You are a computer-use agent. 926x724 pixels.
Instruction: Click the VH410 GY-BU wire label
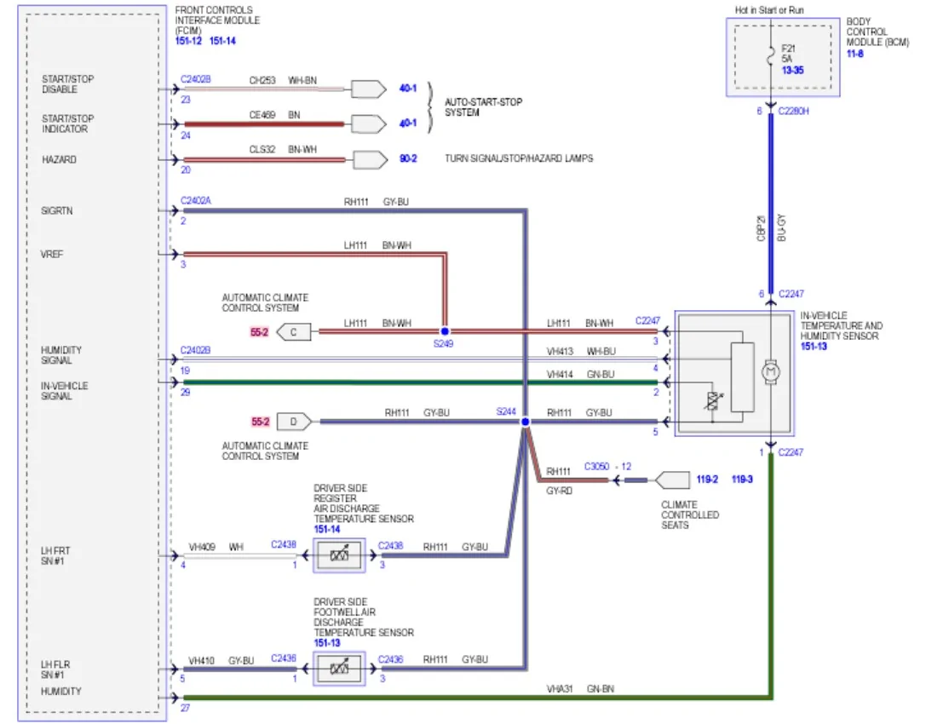coord(221,661)
